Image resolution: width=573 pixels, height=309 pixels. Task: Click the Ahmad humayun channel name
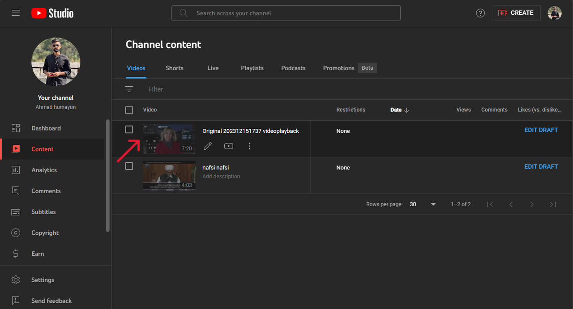point(56,107)
